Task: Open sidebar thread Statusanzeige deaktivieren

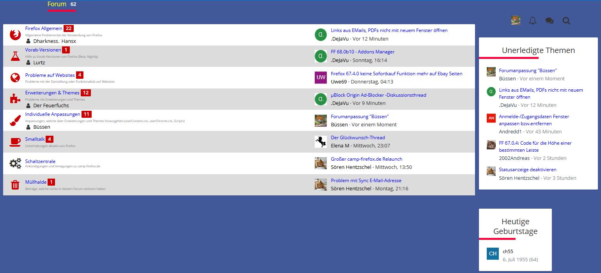Action: [528, 170]
